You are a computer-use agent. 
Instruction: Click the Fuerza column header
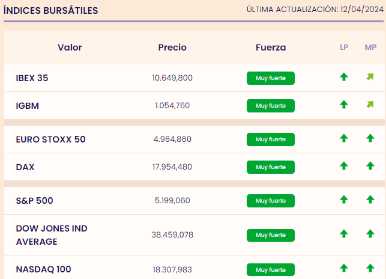click(270, 47)
